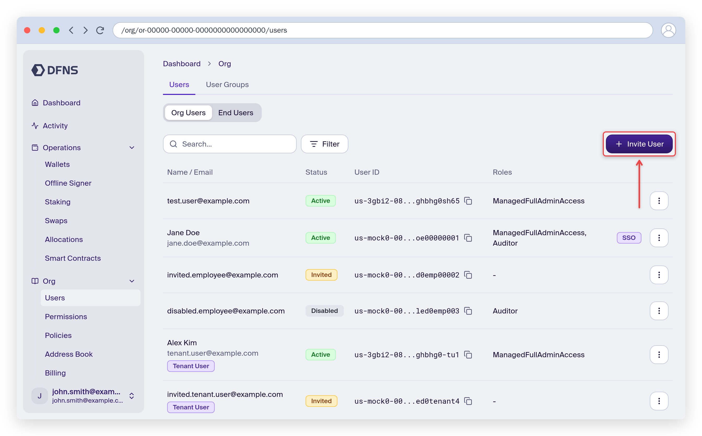Open row actions for invited.tenant.user@example.com
702x436 pixels.
coord(659,401)
